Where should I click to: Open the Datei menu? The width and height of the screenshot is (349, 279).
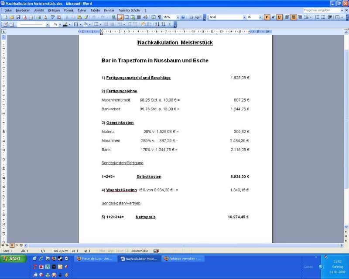click(x=8, y=10)
